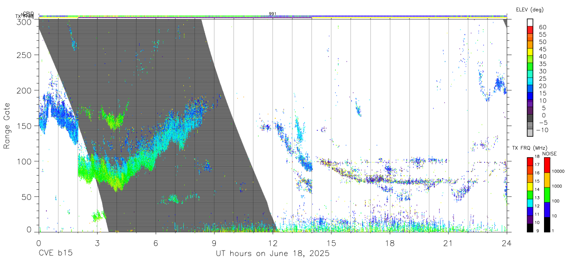Click the 50 tick on Range Gate axis
Screen dimensions: 570x263
point(26,196)
